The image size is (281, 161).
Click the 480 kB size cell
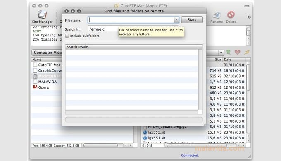[216, 93]
